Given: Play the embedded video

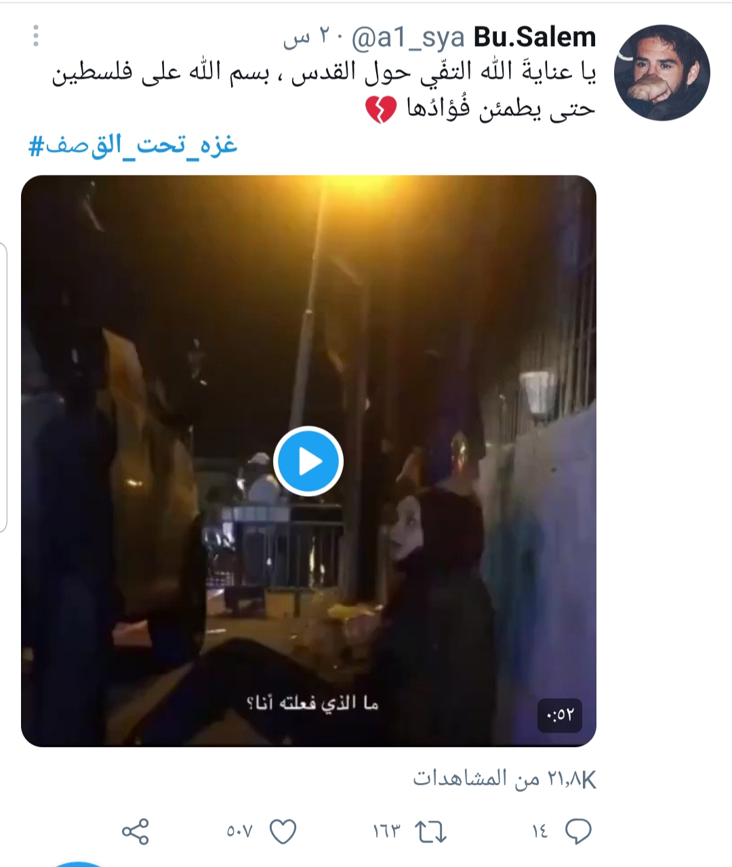Looking at the screenshot, I should (x=308, y=461).
